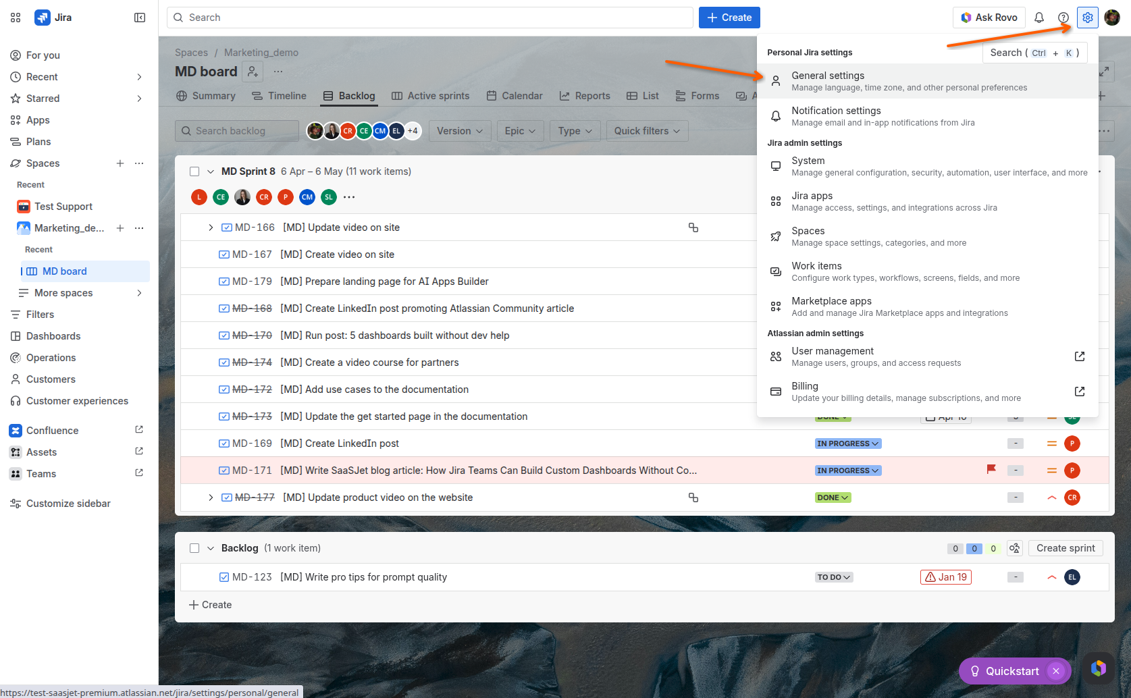Add a new space with the plus icon
The width and height of the screenshot is (1131, 698).
[120, 163]
